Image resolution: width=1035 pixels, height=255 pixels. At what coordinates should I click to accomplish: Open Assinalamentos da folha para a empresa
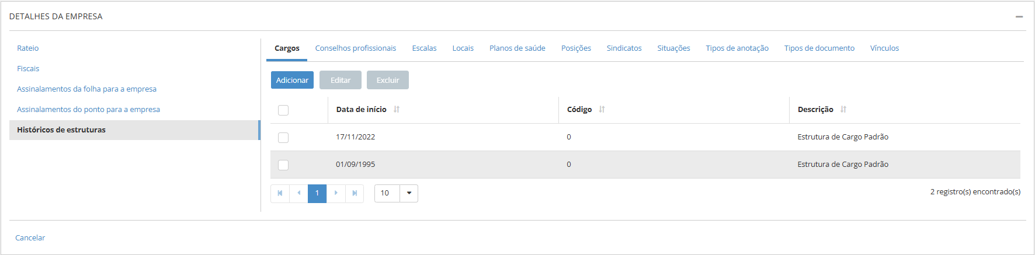pyautogui.click(x=86, y=89)
